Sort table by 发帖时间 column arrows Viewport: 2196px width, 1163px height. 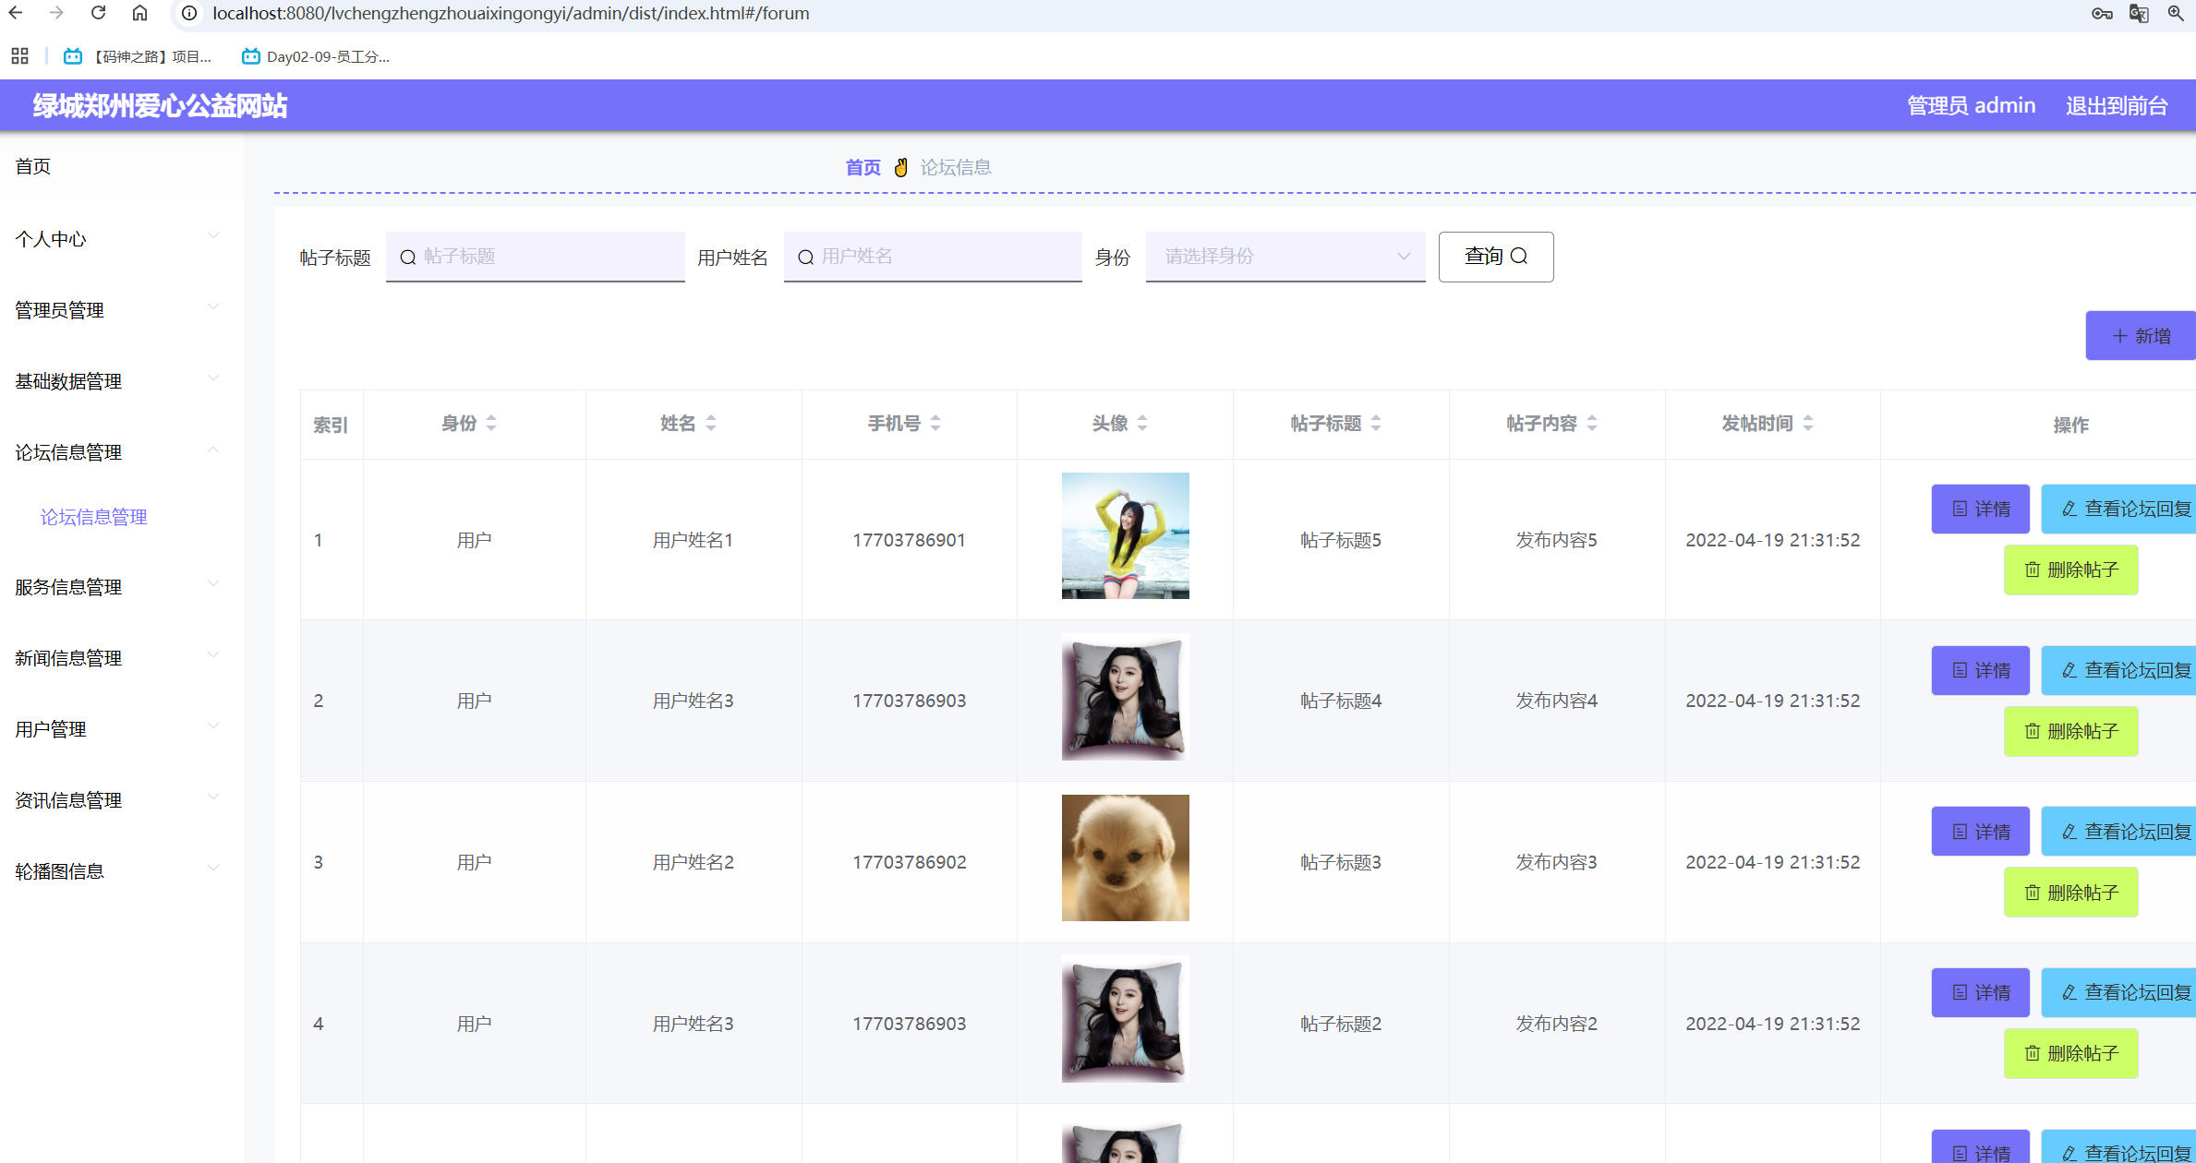[1808, 423]
